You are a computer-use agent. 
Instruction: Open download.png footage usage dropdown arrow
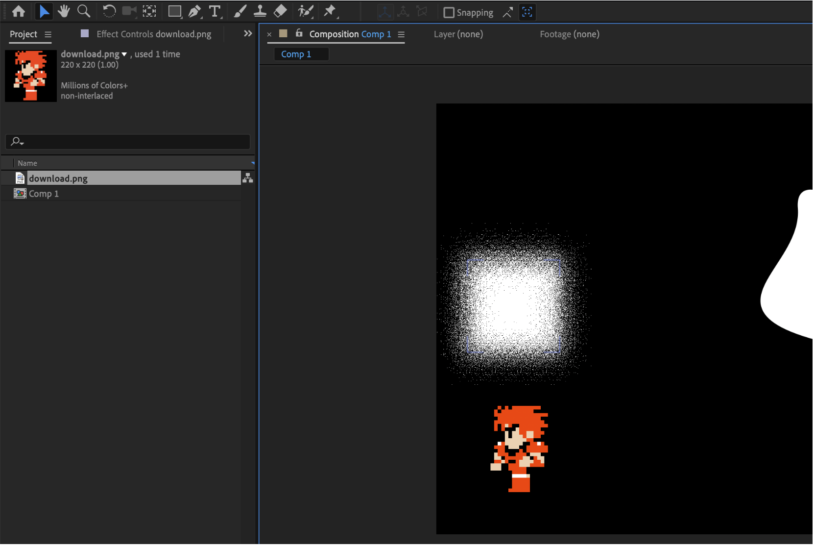(x=124, y=54)
